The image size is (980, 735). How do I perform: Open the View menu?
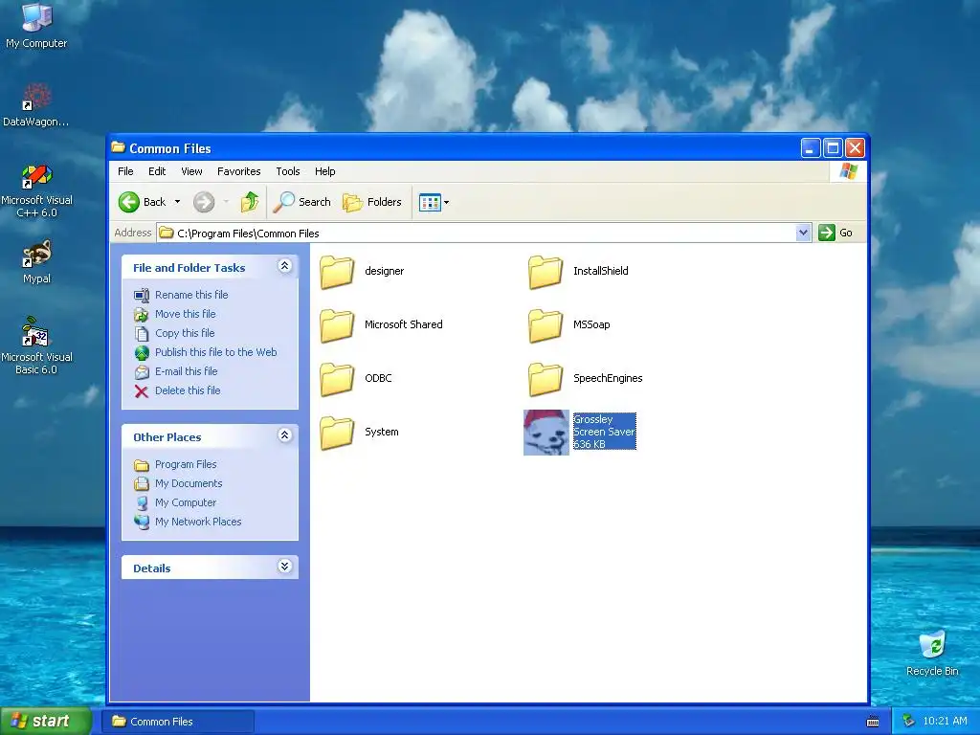191,171
